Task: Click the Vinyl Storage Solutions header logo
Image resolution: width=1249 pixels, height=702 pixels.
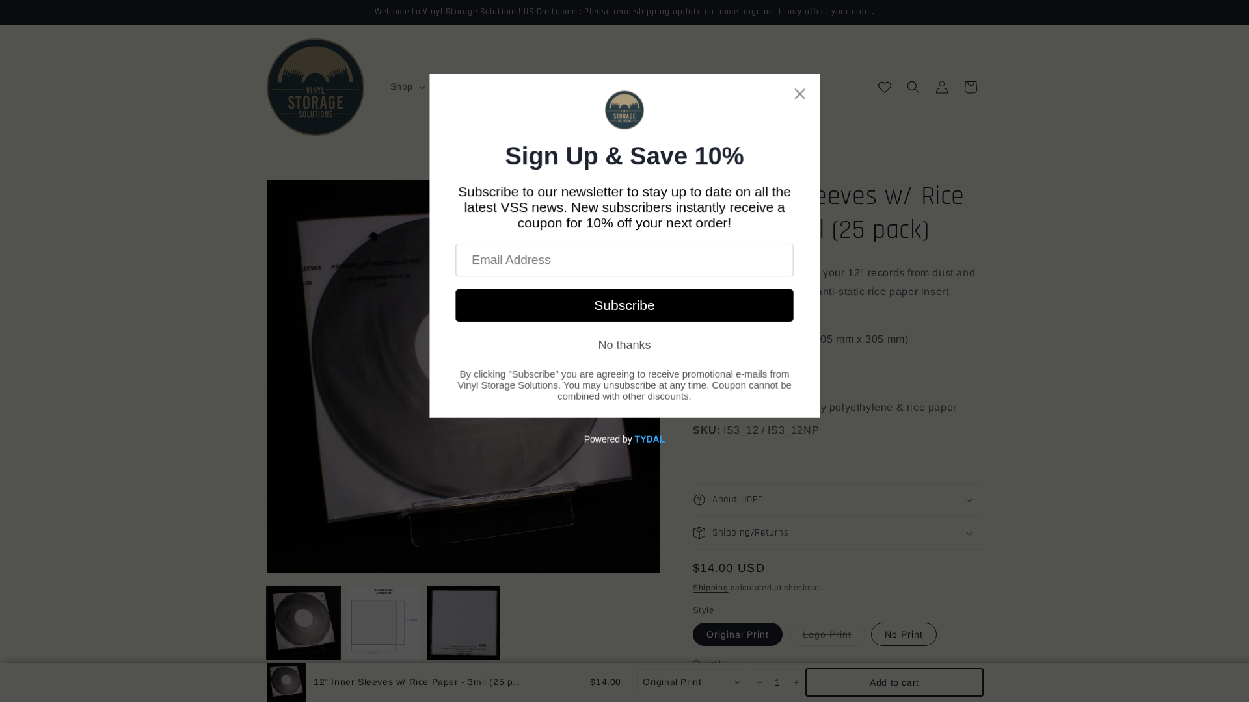Action: point(316,87)
